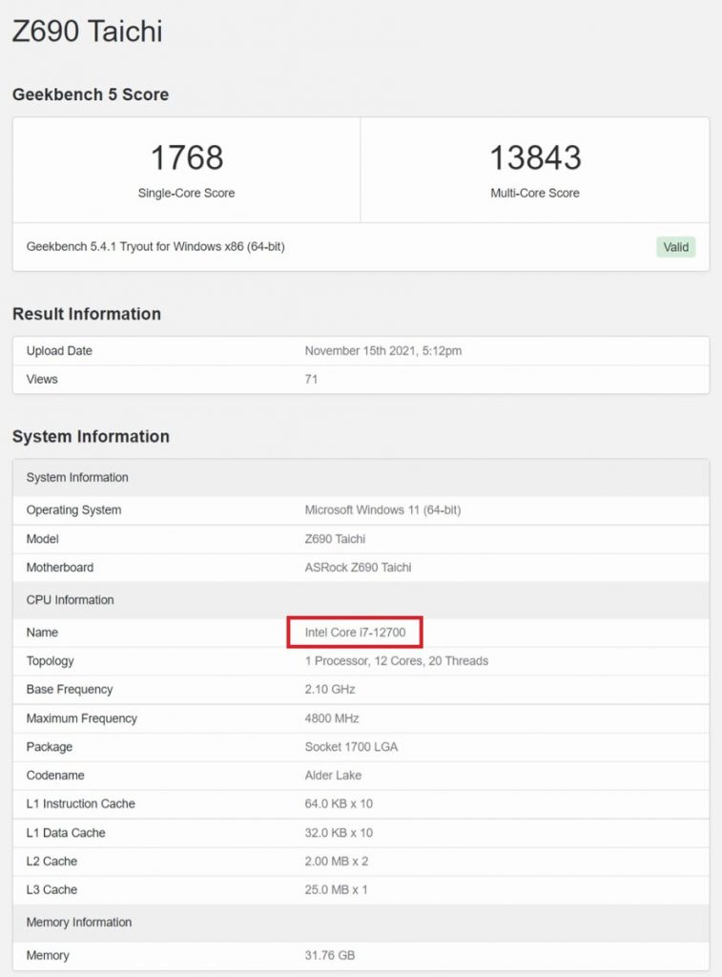Click the Geekbench 5 Score heading
The image size is (722, 977).
point(91,94)
